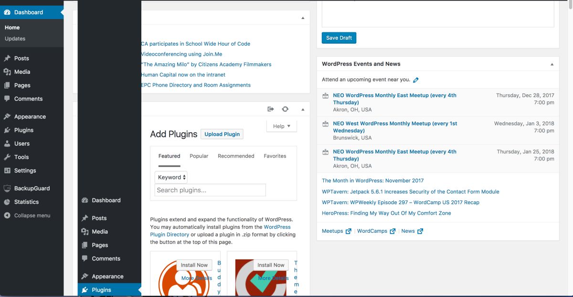Open WPWeekly Episode 297 news link
573x297 pixels.
pos(401,202)
